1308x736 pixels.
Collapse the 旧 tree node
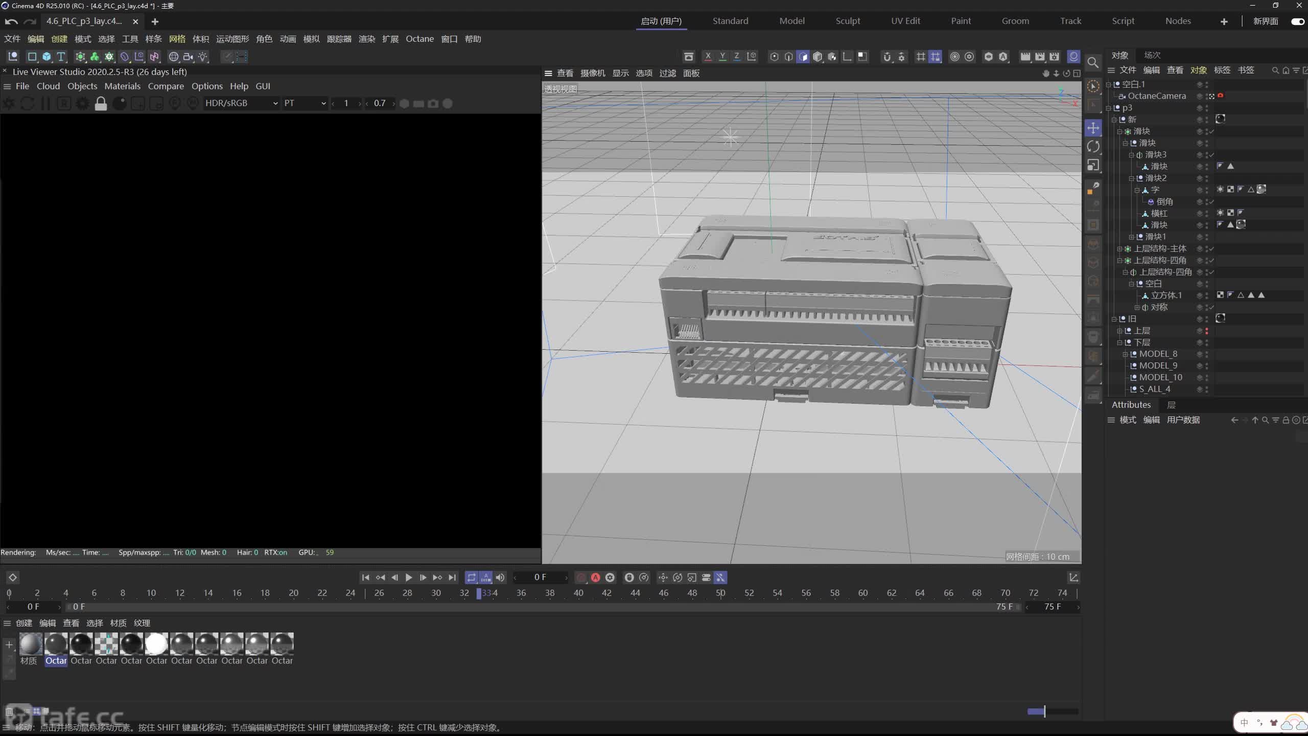[1114, 319]
